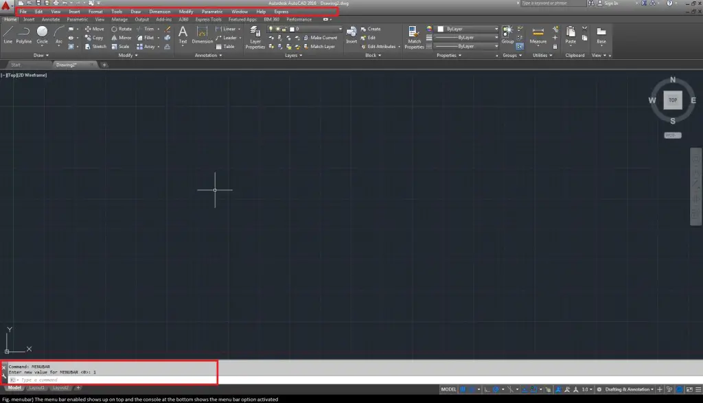This screenshot has width=703, height=403.
Task: Toggle polar tracking in status bar
Action: (x=496, y=389)
